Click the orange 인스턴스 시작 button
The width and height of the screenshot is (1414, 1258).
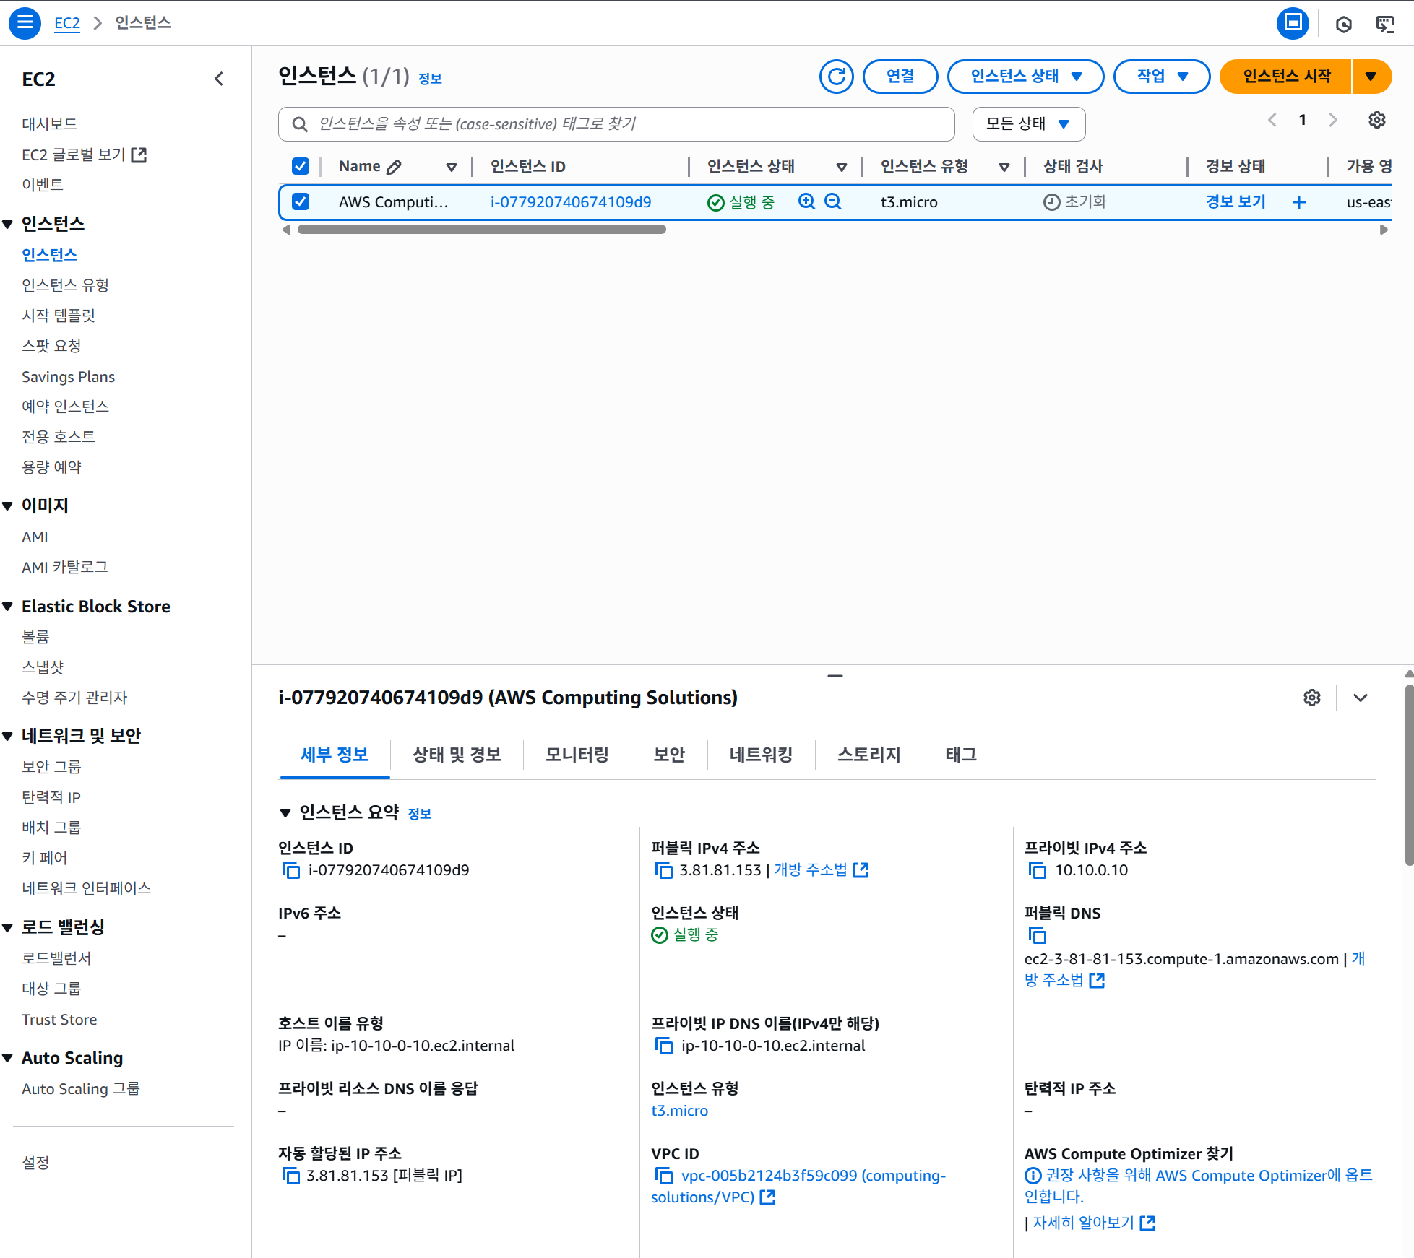pyautogui.click(x=1286, y=77)
